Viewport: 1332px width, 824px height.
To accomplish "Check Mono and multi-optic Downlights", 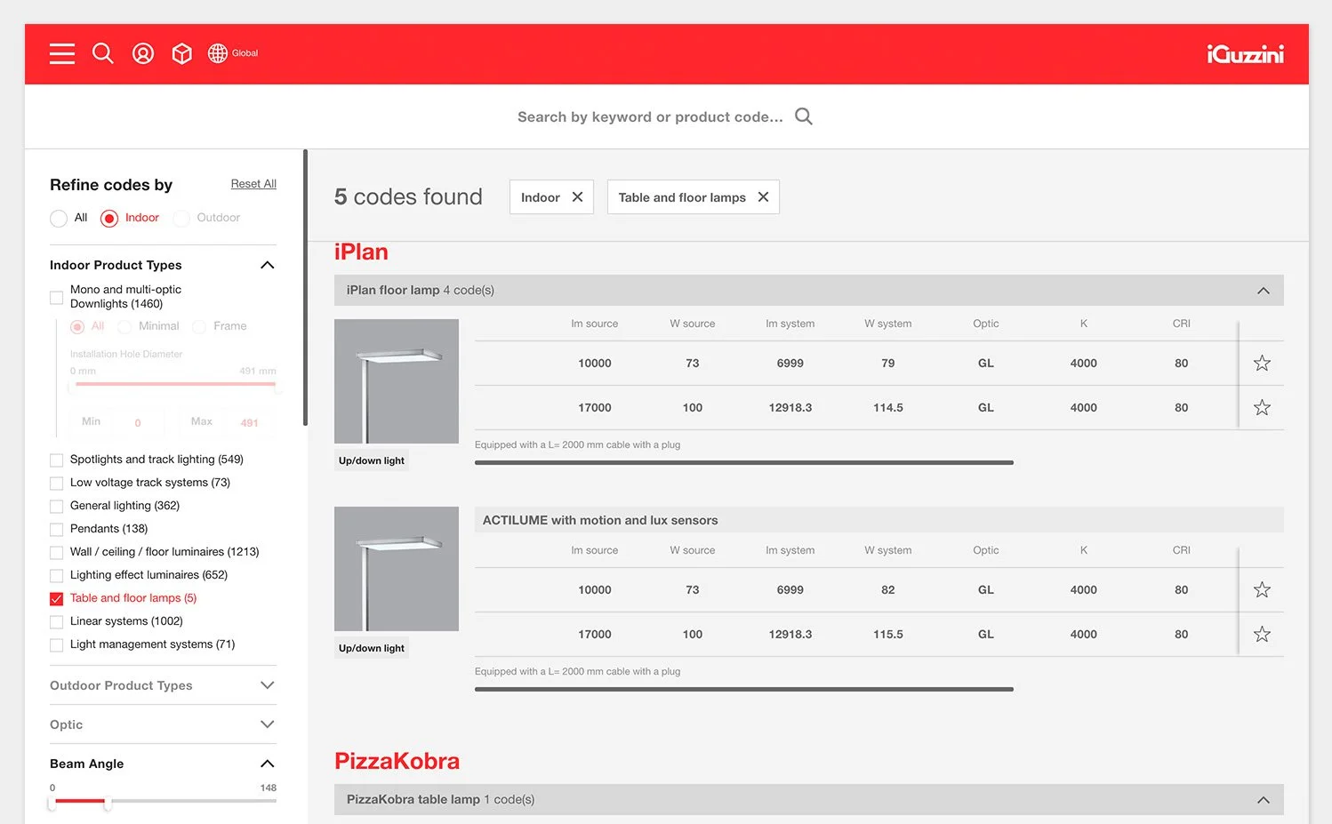I will coord(57,297).
